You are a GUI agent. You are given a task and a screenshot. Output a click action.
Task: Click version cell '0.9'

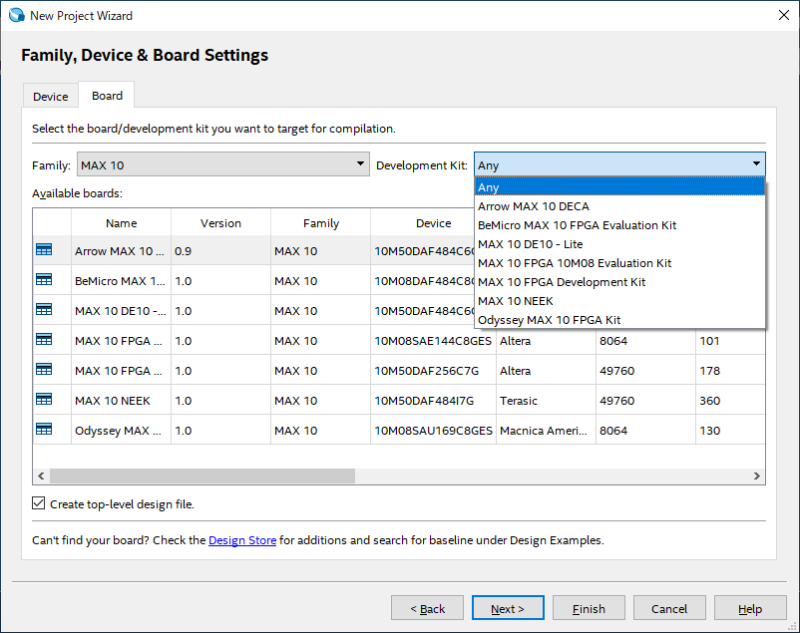(x=220, y=250)
